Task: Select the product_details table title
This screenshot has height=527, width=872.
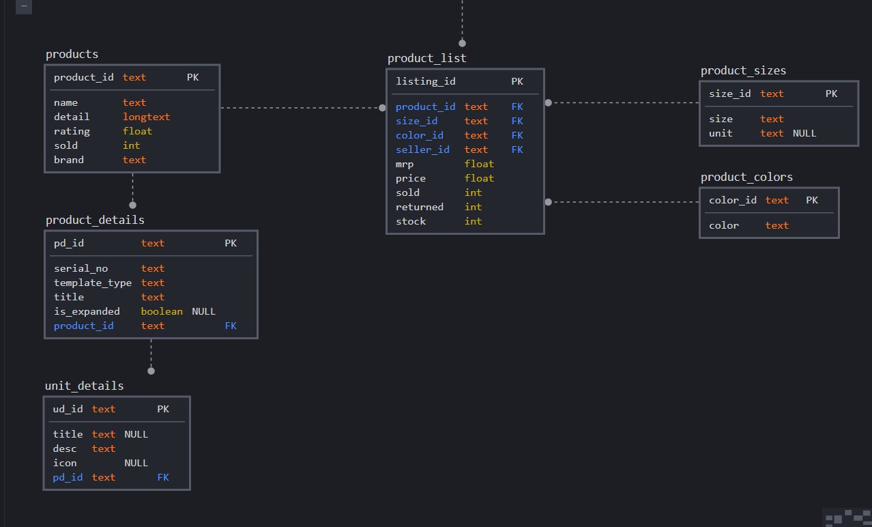Action: (95, 220)
